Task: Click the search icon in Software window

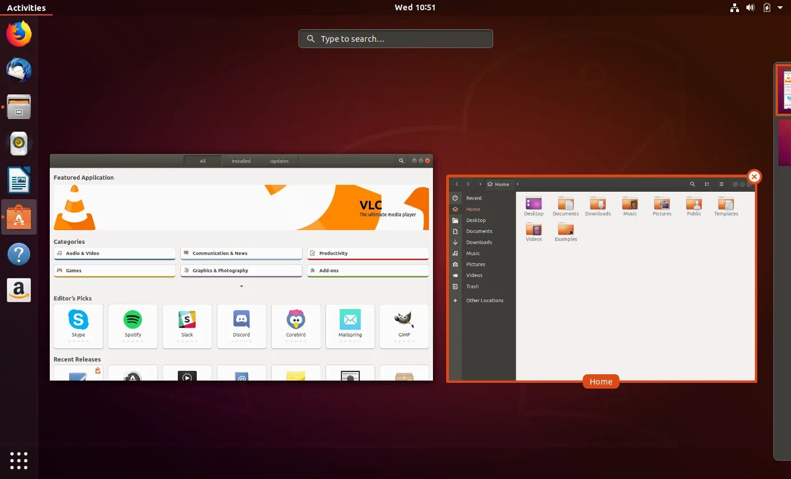Action: point(402,161)
